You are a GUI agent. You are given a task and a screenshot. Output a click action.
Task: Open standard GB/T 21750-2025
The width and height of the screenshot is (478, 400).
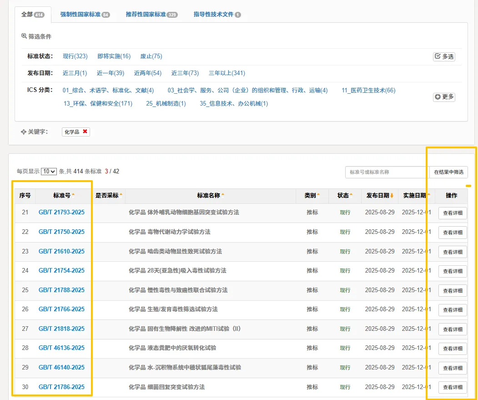(x=61, y=232)
